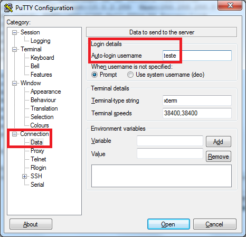
Task: Click the Variable input field
Action: (x=170, y=141)
